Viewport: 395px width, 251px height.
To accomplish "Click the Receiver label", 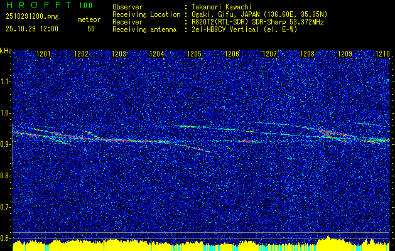I will (x=127, y=22).
